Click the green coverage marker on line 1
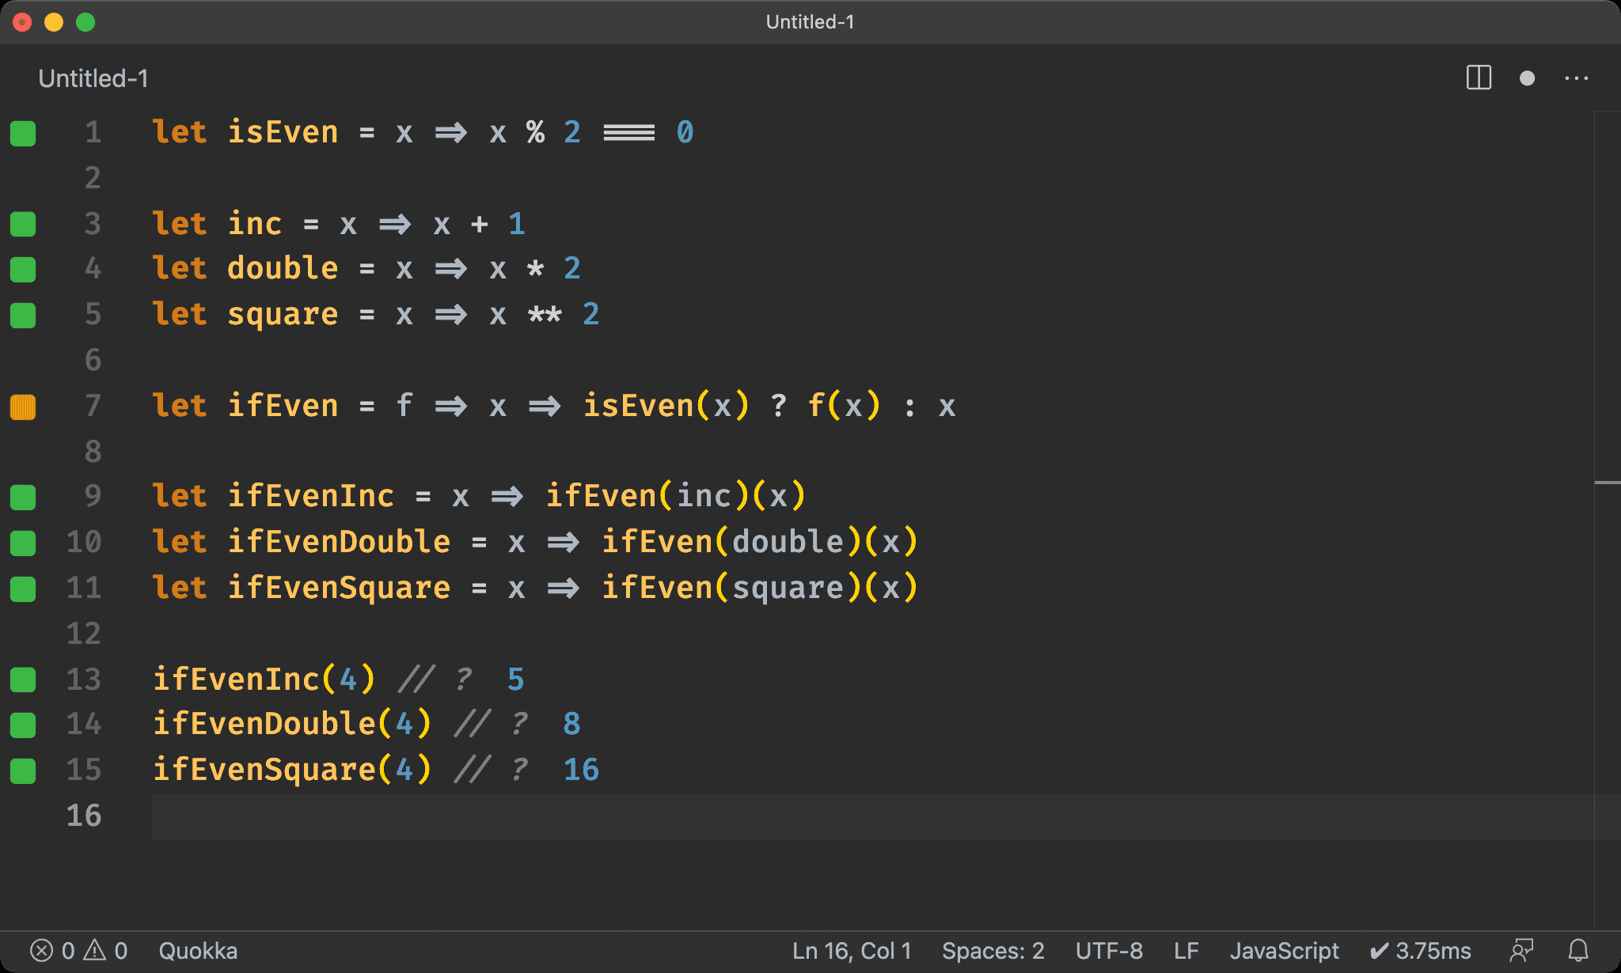 click(23, 133)
